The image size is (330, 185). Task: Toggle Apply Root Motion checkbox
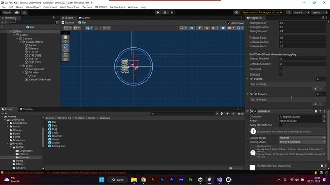[x=280, y=125]
